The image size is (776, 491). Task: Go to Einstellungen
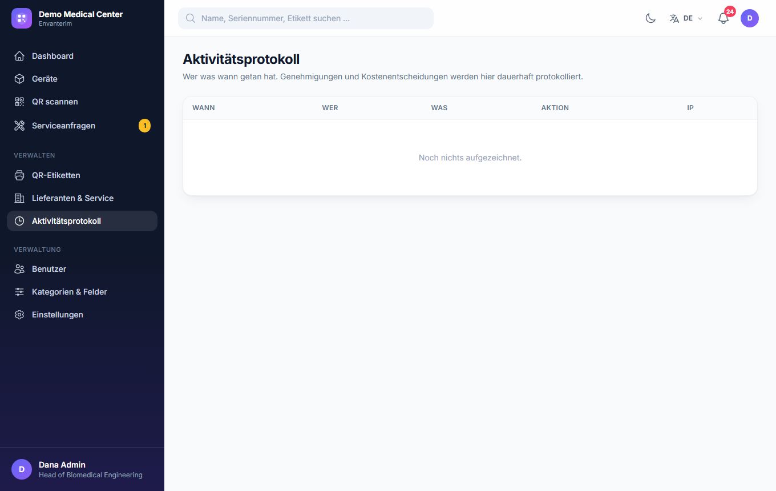(x=82, y=315)
